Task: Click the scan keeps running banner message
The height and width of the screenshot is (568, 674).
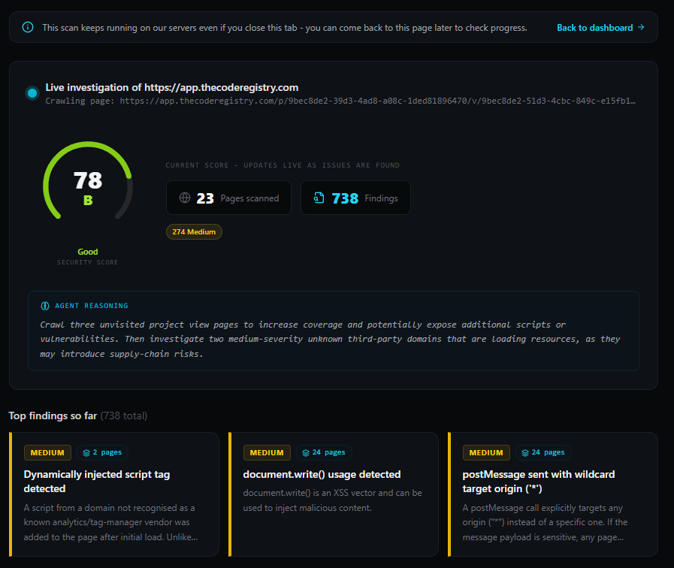Action: tap(285, 28)
